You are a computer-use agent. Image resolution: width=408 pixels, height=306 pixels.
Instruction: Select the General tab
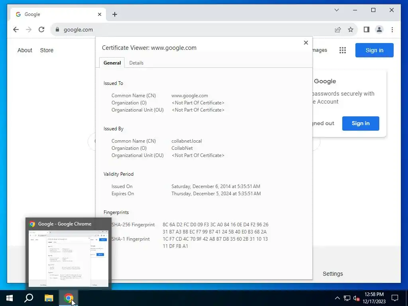112,63
